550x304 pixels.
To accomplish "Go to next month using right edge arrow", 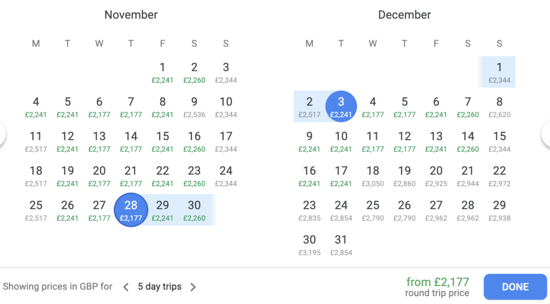I will click(546, 134).
